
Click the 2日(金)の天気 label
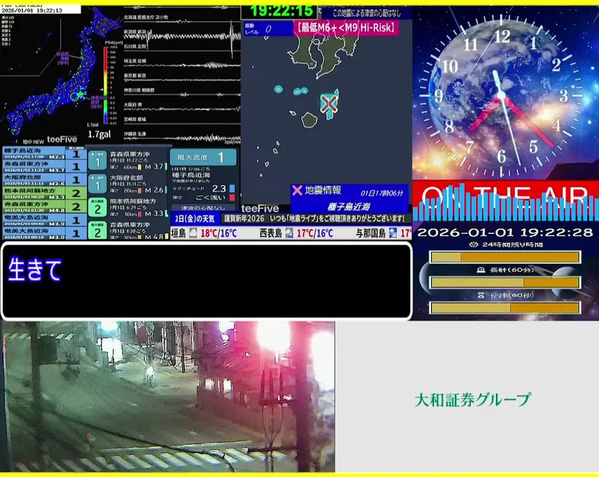(x=194, y=219)
